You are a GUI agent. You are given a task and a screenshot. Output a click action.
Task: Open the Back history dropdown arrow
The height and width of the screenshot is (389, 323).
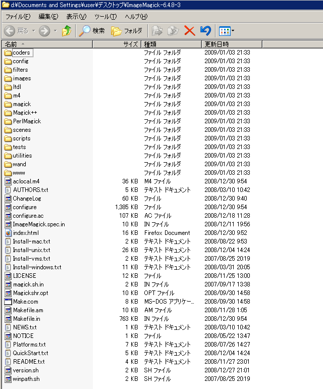(x=33, y=31)
